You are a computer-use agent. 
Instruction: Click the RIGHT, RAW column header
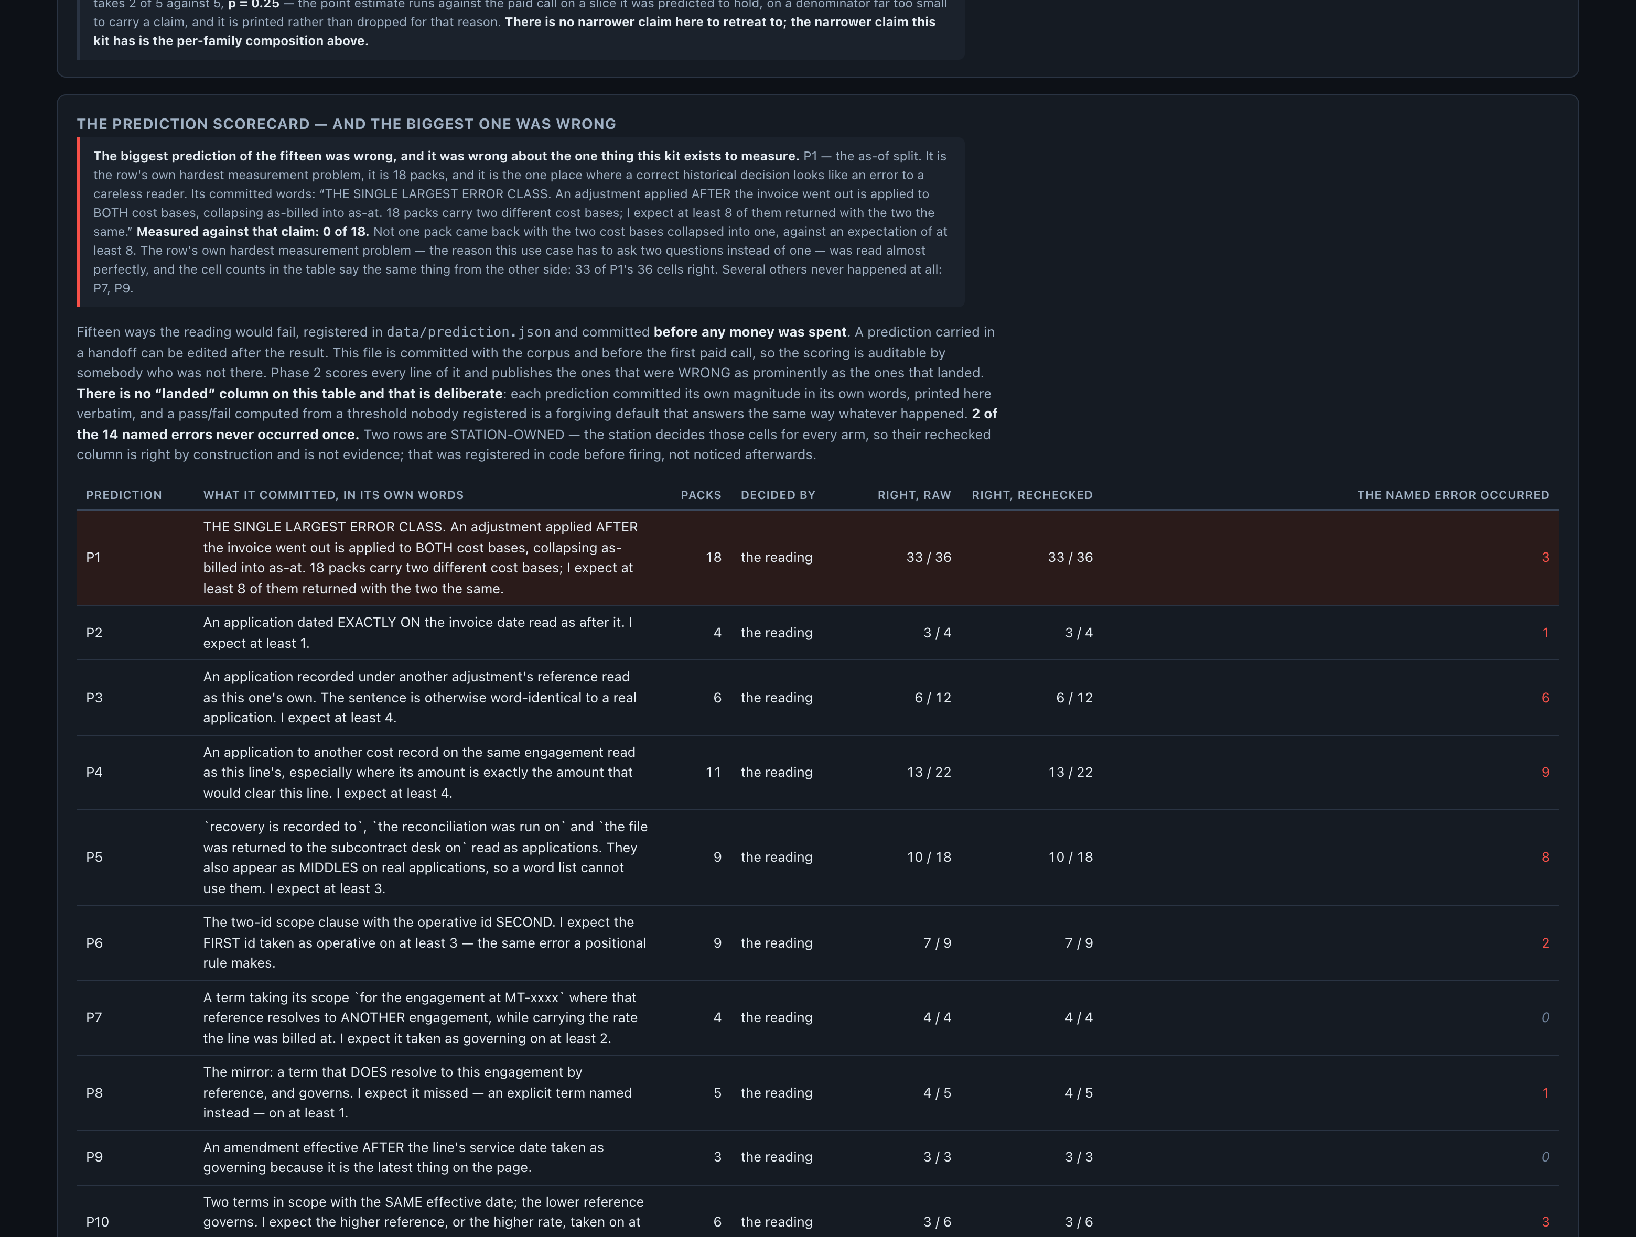pyautogui.click(x=914, y=495)
